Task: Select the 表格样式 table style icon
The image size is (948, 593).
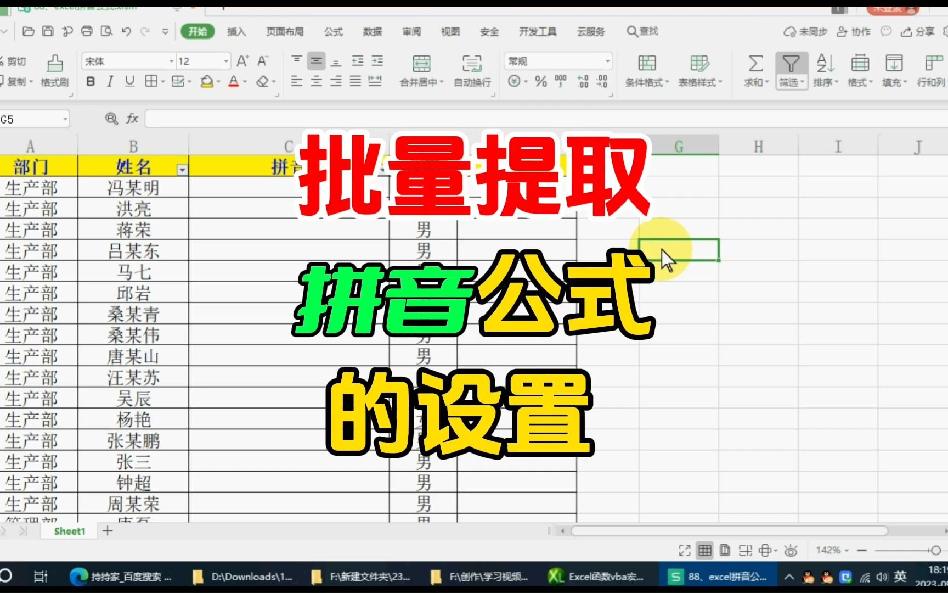Action: pyautogui.click(x=699, y=71)
